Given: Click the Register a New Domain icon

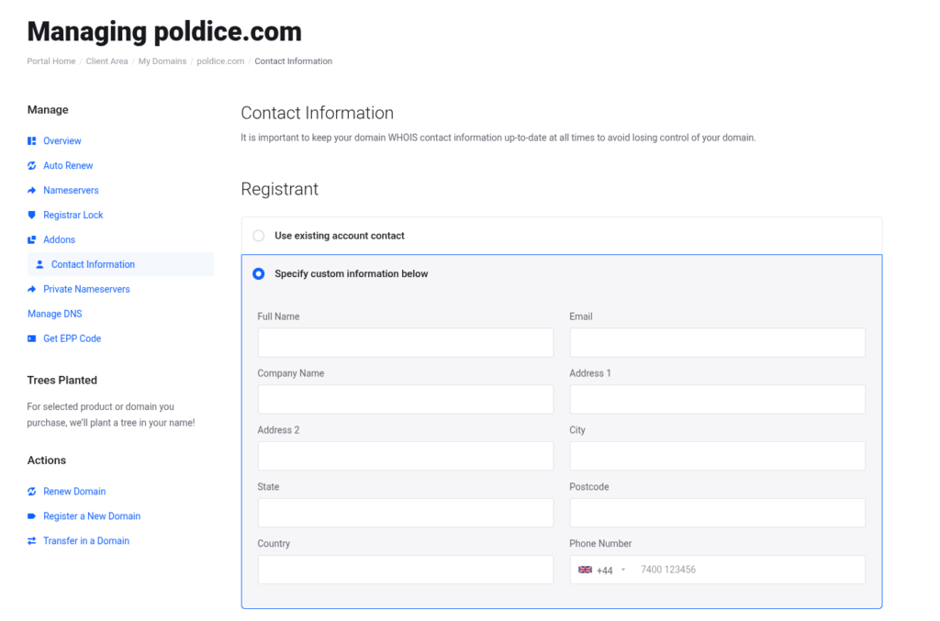Looking at the screenshot, I should 32,516.
